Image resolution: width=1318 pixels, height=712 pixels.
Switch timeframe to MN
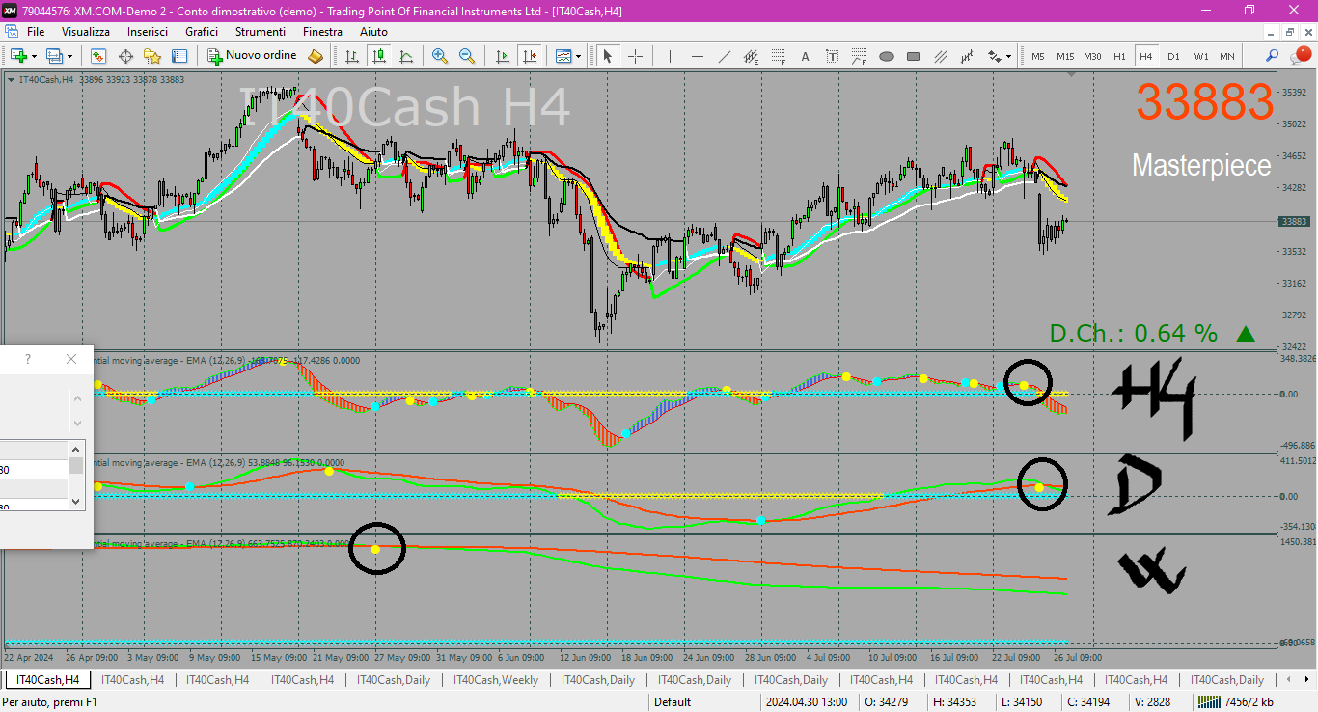point(1227,56)
